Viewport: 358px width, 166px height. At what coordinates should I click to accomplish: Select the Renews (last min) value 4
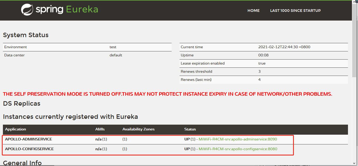[x=260, y=80]
